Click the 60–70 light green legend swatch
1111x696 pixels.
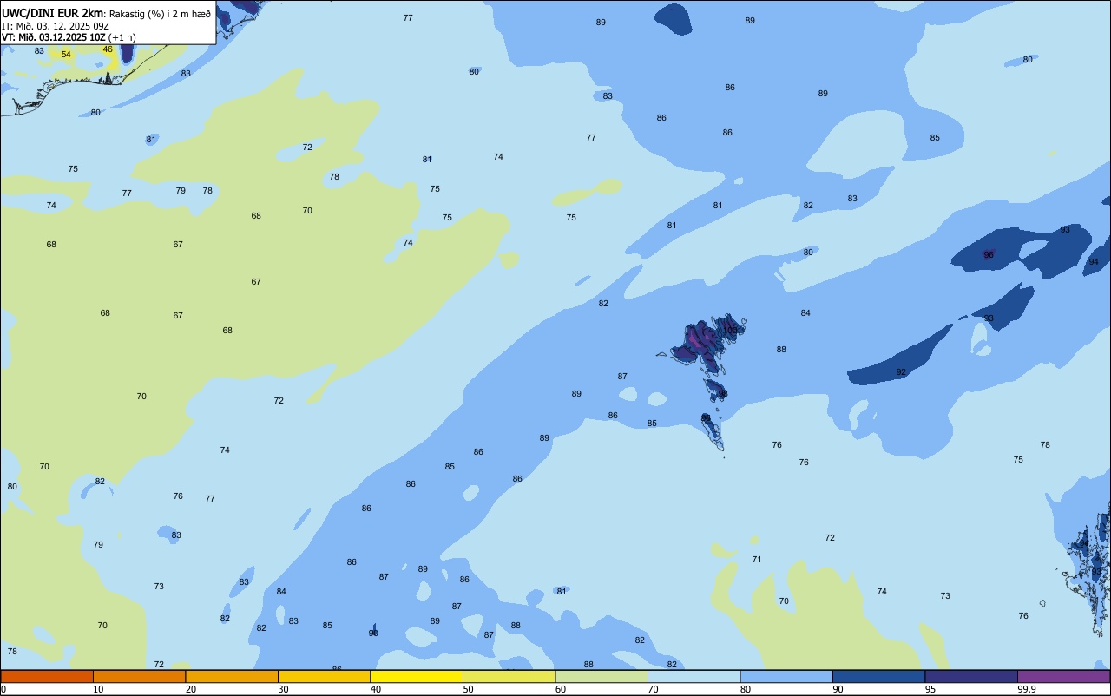point(602,676)
